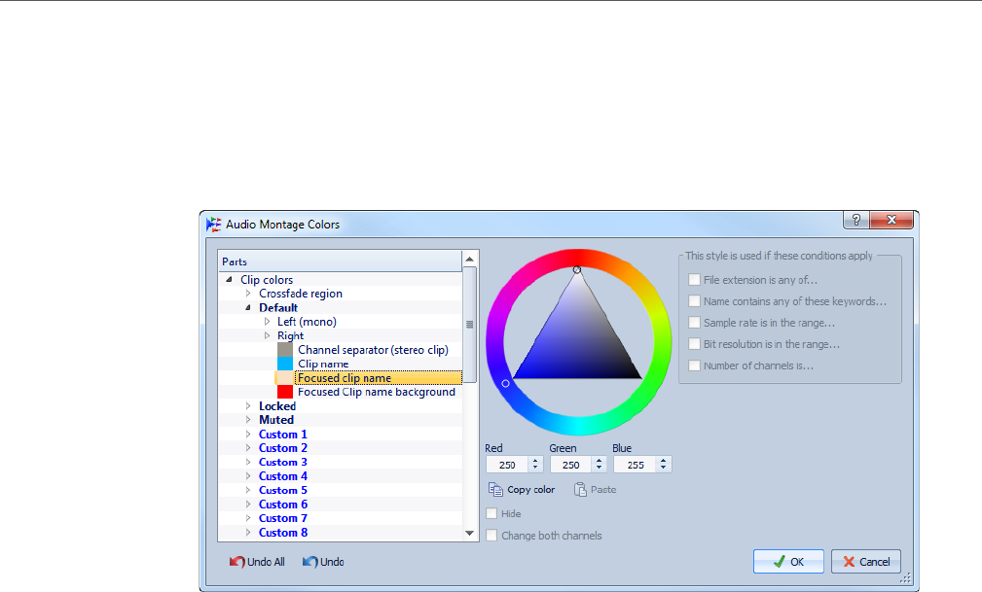Click the Audio Montage Colors app icon
The width and height of the screenshot is (982, 592).
tap(213, 224)
